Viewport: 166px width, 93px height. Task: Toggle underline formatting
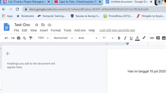click(x=131, y=38)
